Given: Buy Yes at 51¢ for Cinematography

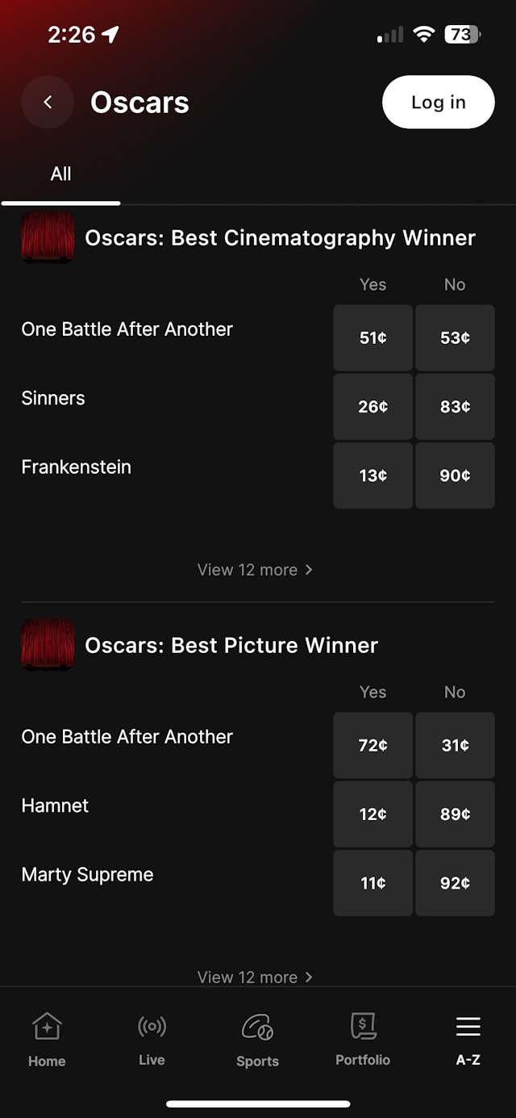Looking at the screenshot, I should [372, 337].
